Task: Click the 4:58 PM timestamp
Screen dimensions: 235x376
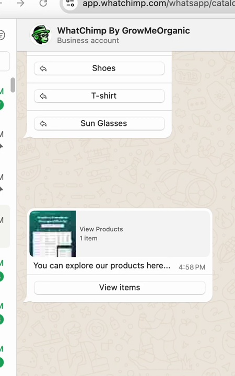Action: click(192, 267)
